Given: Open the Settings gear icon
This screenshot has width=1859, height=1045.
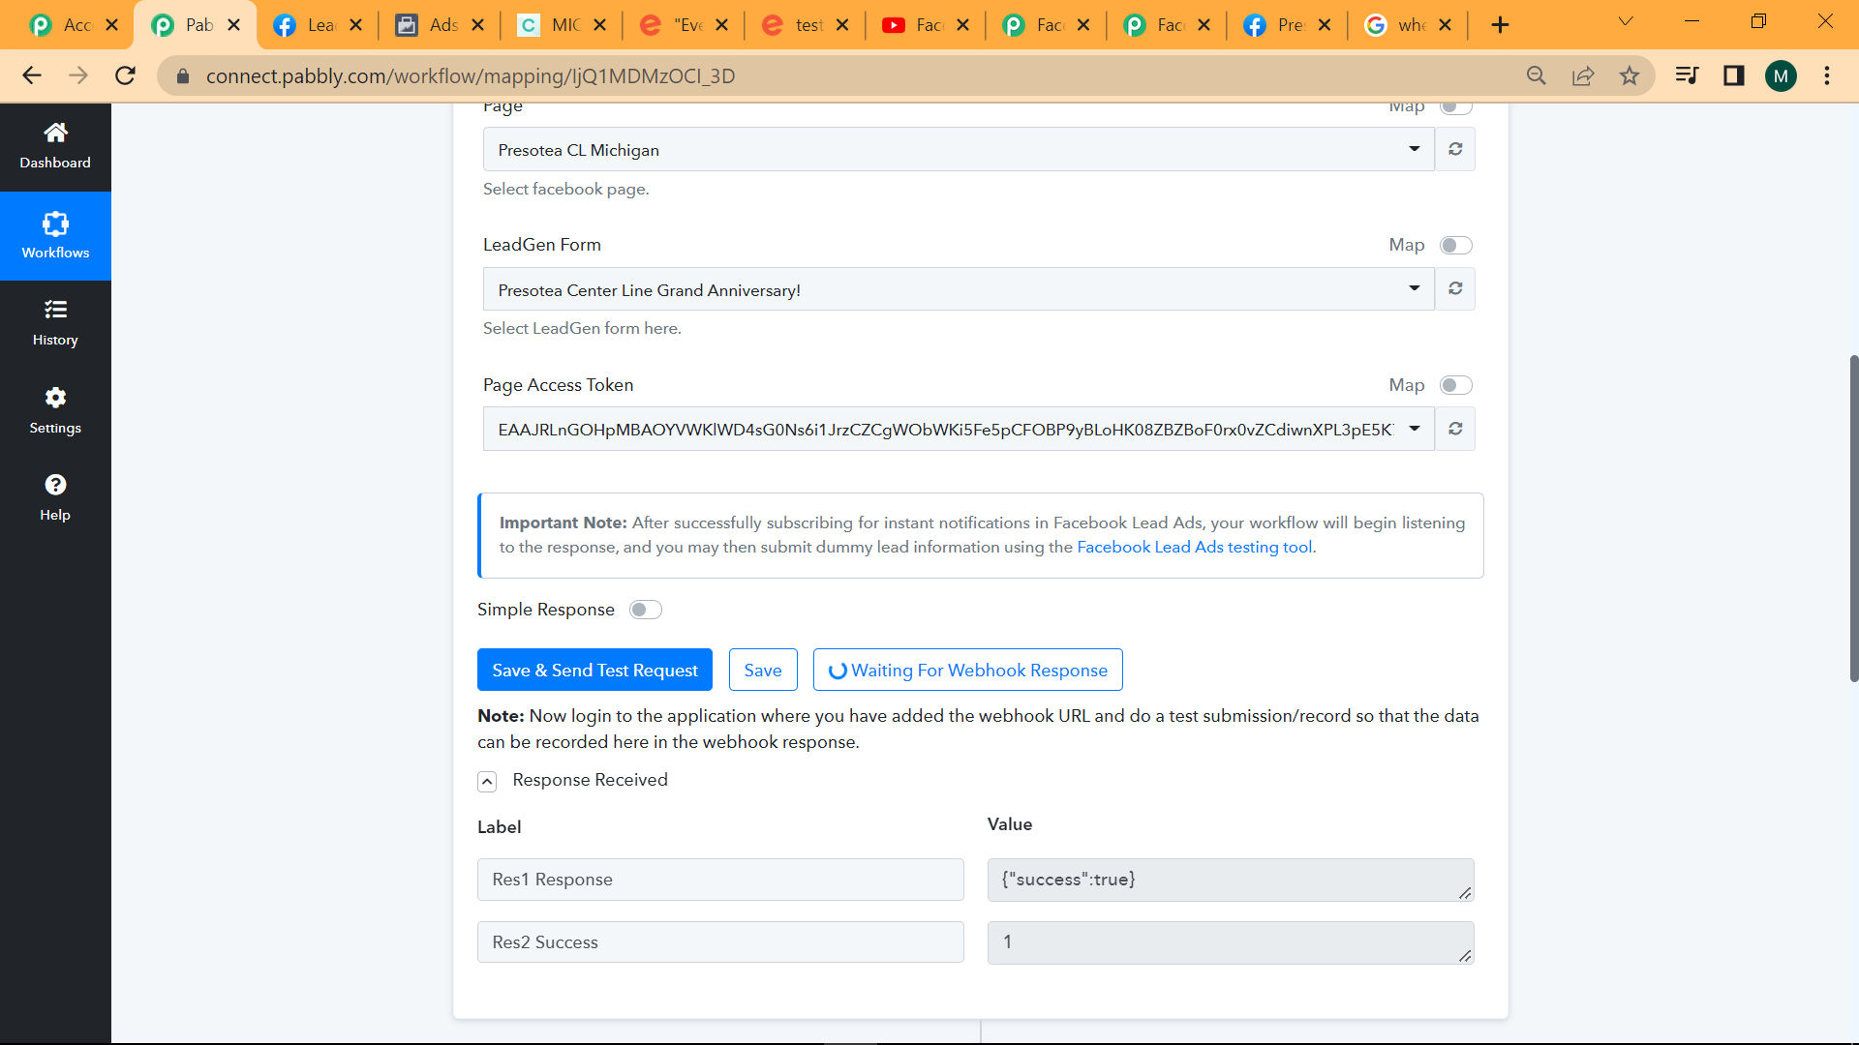Looking at the screenshot, I should [x=55, y=398].
